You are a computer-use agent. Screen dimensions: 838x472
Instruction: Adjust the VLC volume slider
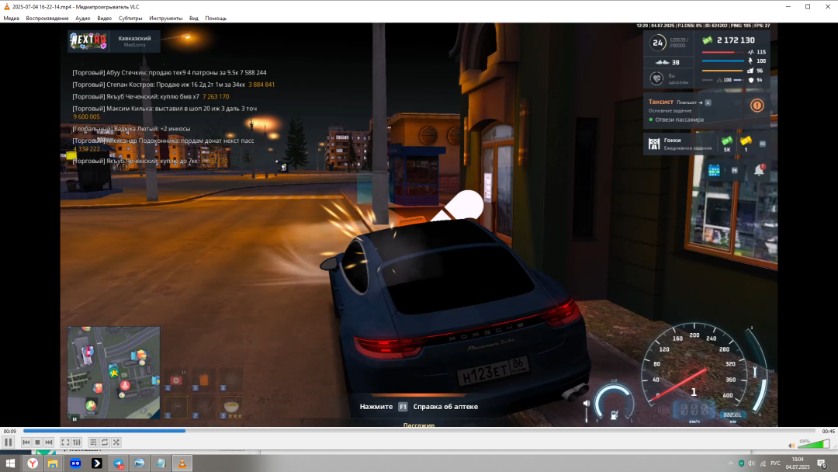coord(813,444)
